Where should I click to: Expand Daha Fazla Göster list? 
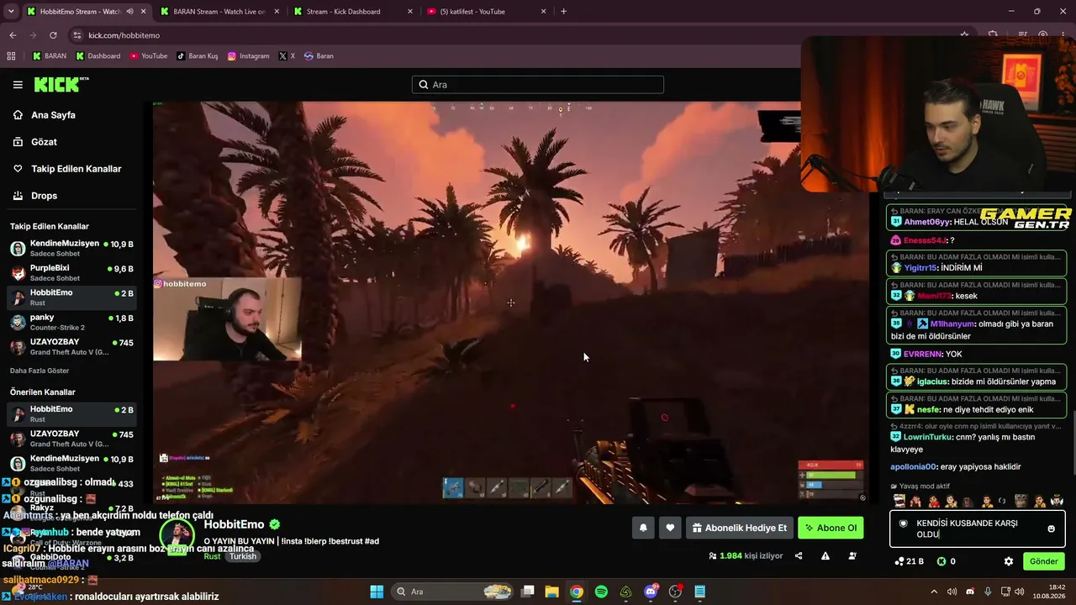coord(40,371)
